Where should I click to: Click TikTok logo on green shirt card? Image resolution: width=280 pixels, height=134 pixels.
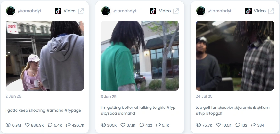pyautogui.click(x=153, y=11)
